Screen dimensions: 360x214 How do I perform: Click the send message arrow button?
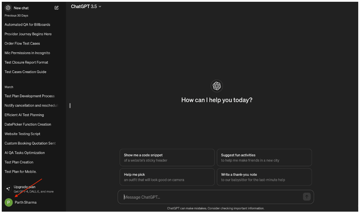pyautogui.click(x=307, y=197)
